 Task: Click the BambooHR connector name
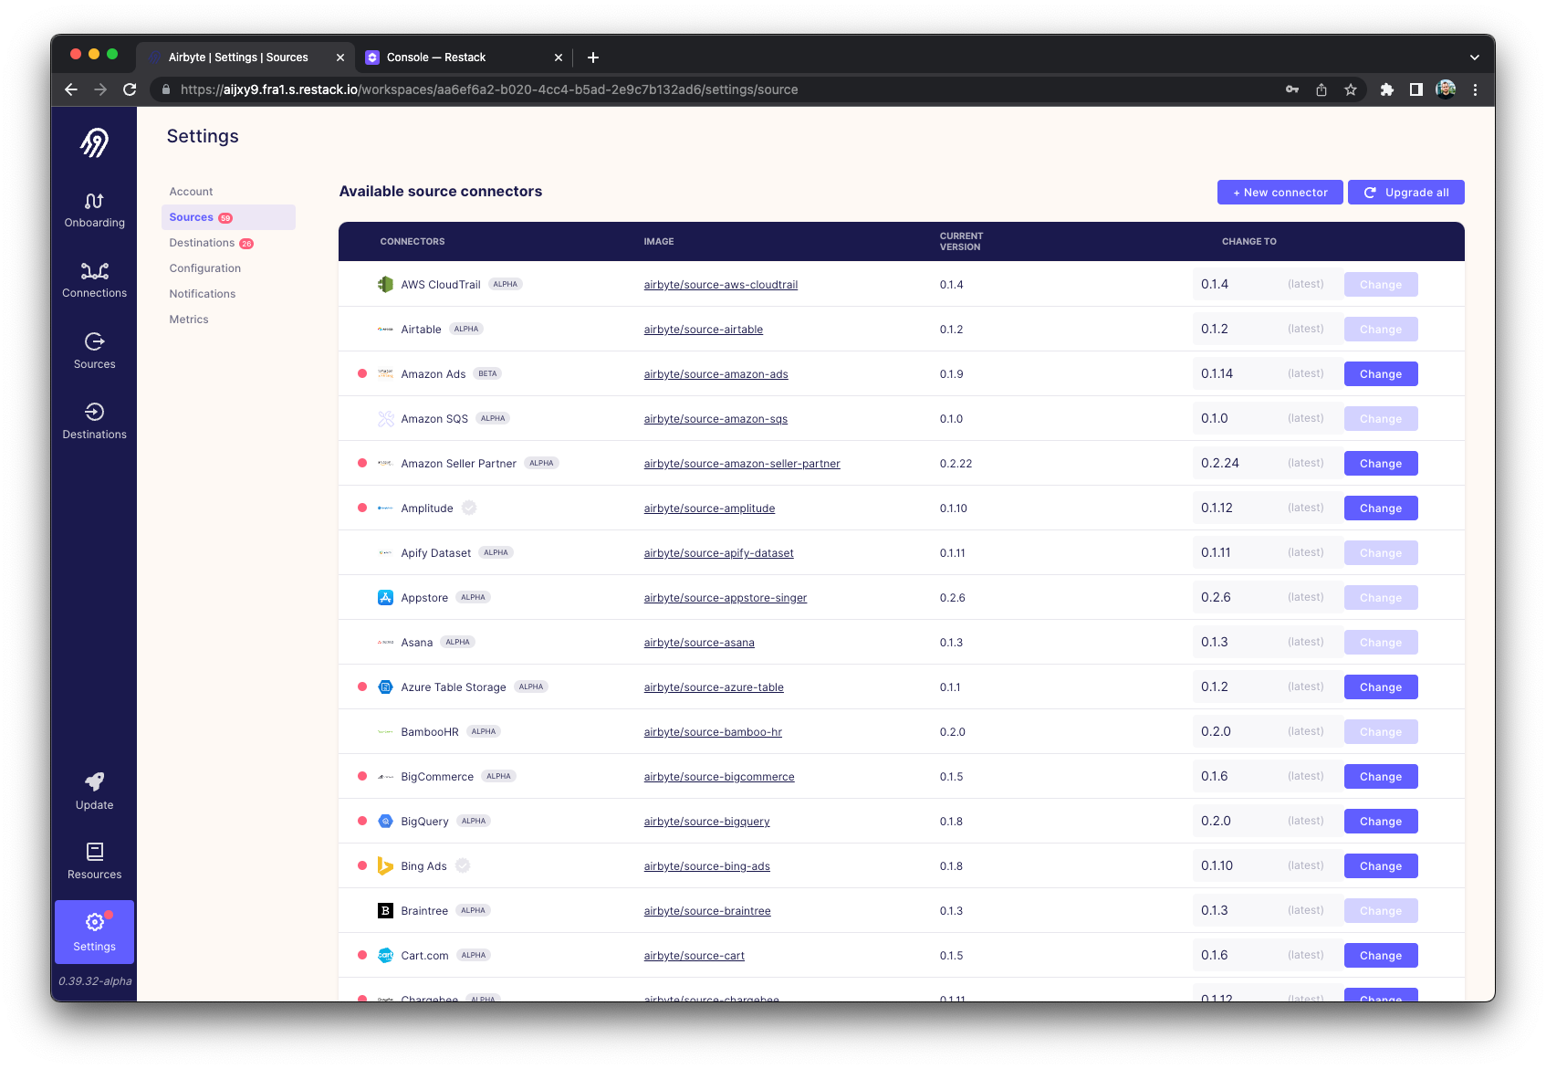tap(430, 732)
